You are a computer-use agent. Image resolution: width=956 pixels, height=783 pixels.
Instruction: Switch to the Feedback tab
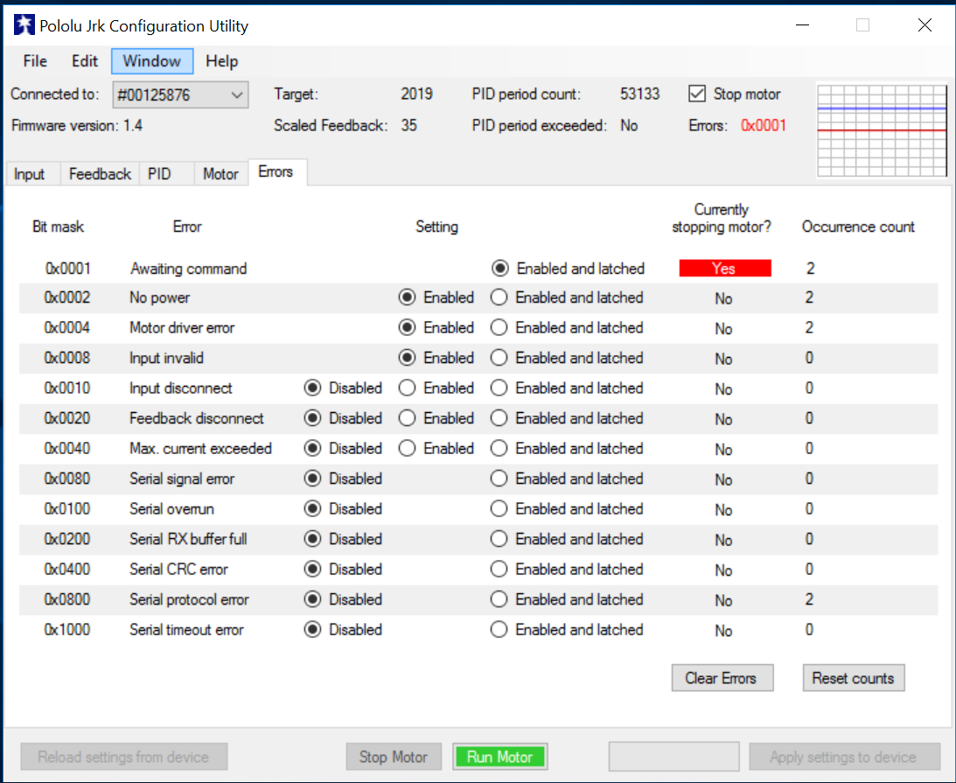coord(100,174)
